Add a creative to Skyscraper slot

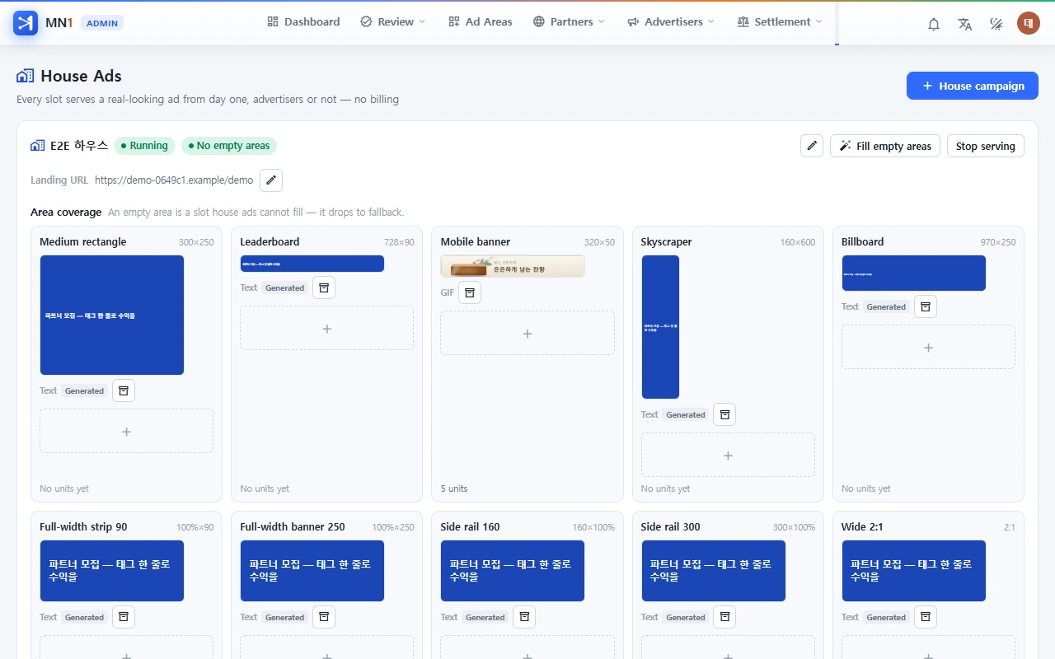coord(728,455)
